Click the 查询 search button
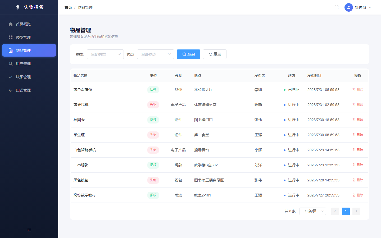The height and width of the screenshot is (238, 381). click(188, 54)
